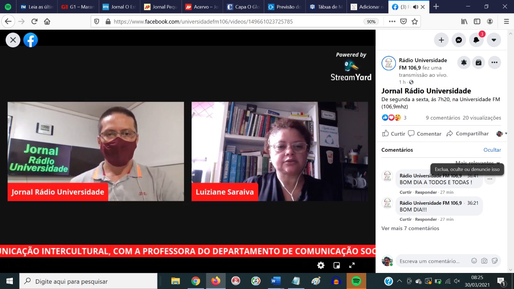The image size is (514, 289).
Task: Switch to the Jornal O Estado tab
Action: pos(119,7)
